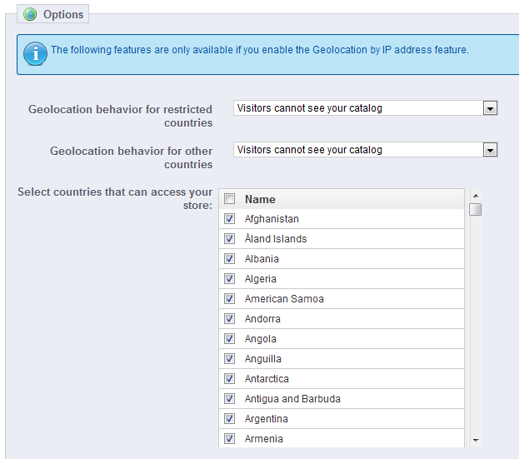Uncheck the American Samoa checkbox
This screenshot has width=519, height=459.
point(229,298)
